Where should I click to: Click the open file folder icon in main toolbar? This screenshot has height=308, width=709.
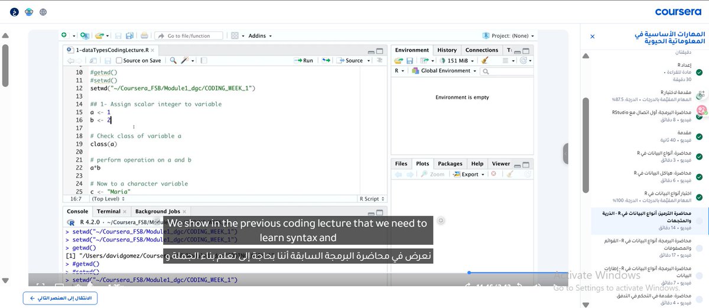[x=99, y=35]
